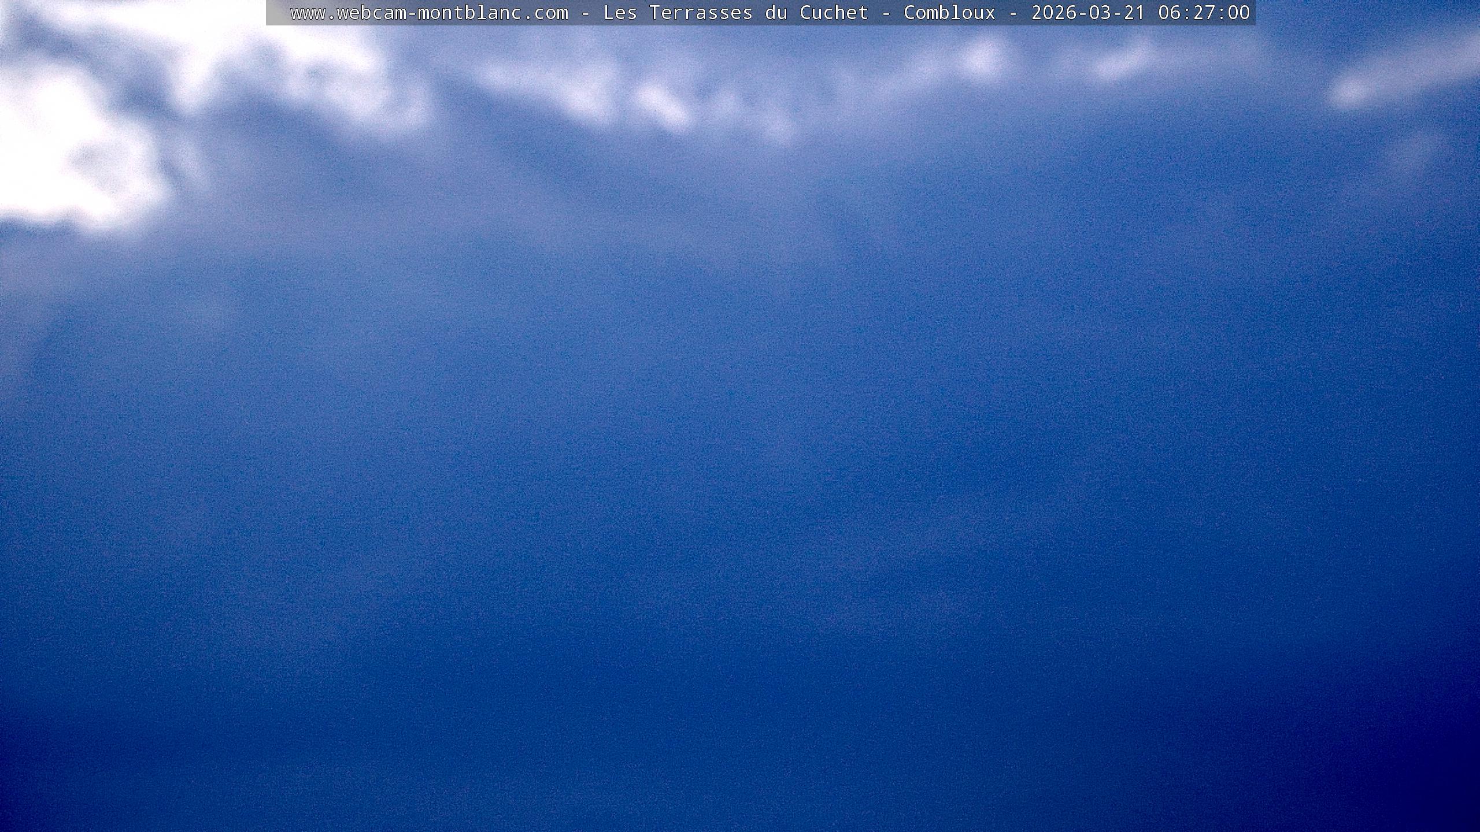Click the grey banner's left blank margin
This screenshot has height=832, width=1480.
(x=277, y=13)
